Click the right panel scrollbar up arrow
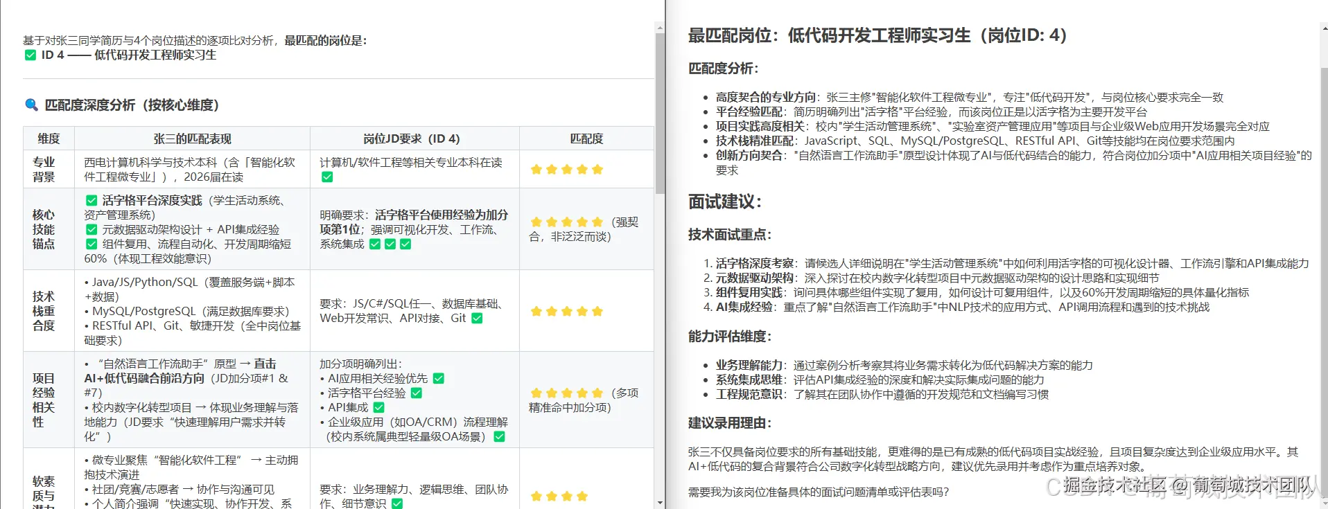The width and height of the screenshot is (1328, 509). coord(1324,29)
